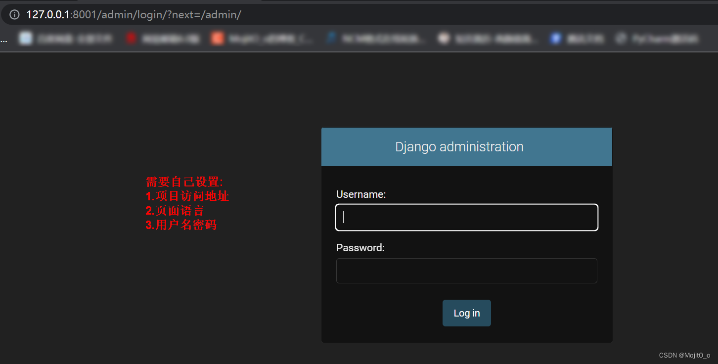Screen dimensions: 718x364
Task: Open the blurred PyCharm bookmark
Action: click(x=658, y=39)
